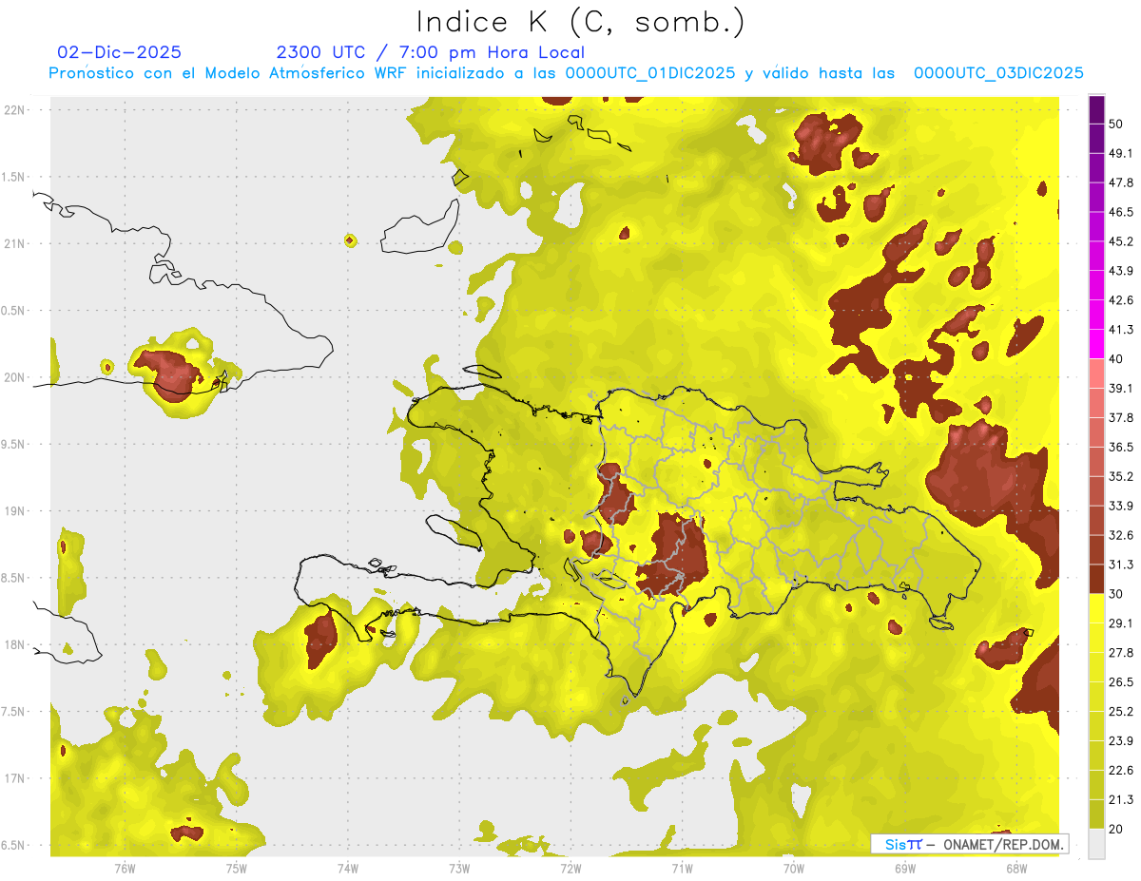Click the colorbar value "46.5"
1141x881 pixels.
tap(1121, 212)
